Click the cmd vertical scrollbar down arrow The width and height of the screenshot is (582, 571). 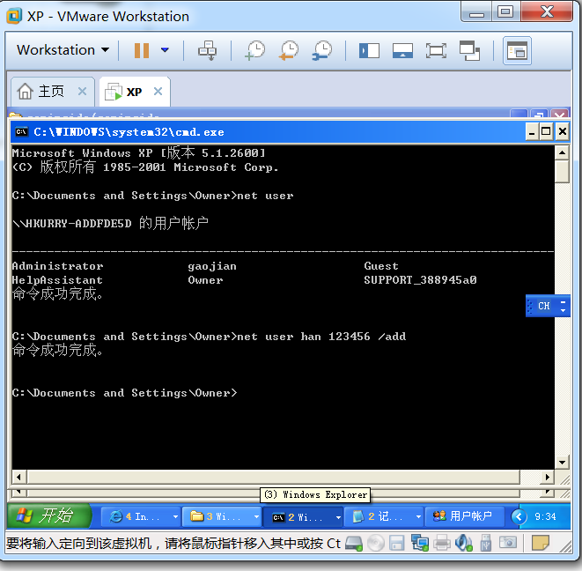pos(562,462)
